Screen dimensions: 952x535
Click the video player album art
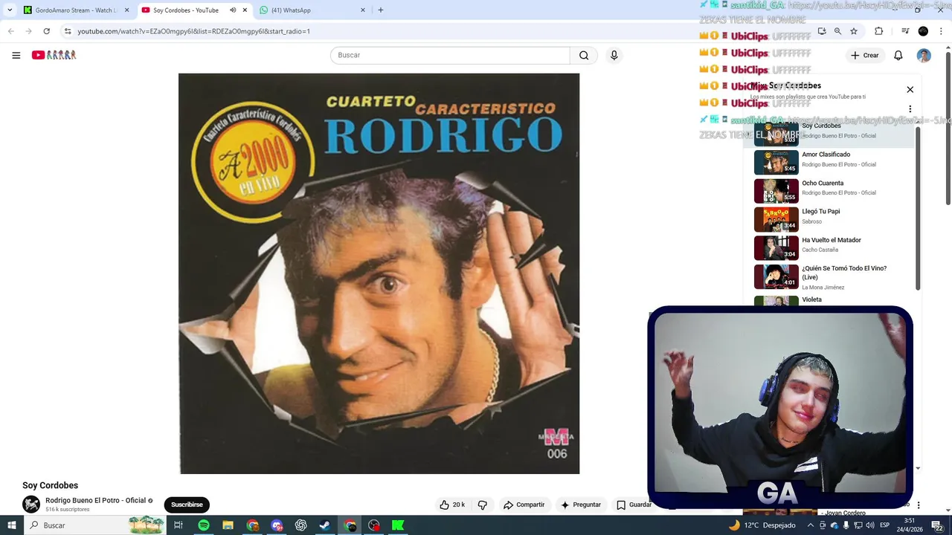[x=379, y=273]
